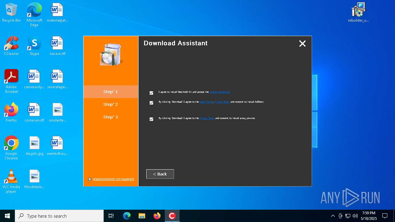The height and width of the screenshot is (222, 395).
Task: Open the network status tray icon
Action: [348, 216]
